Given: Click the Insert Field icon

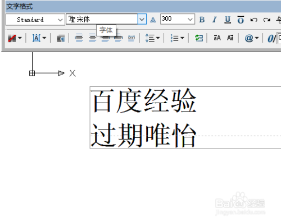Looking at the screenshot, I should 199,38.
